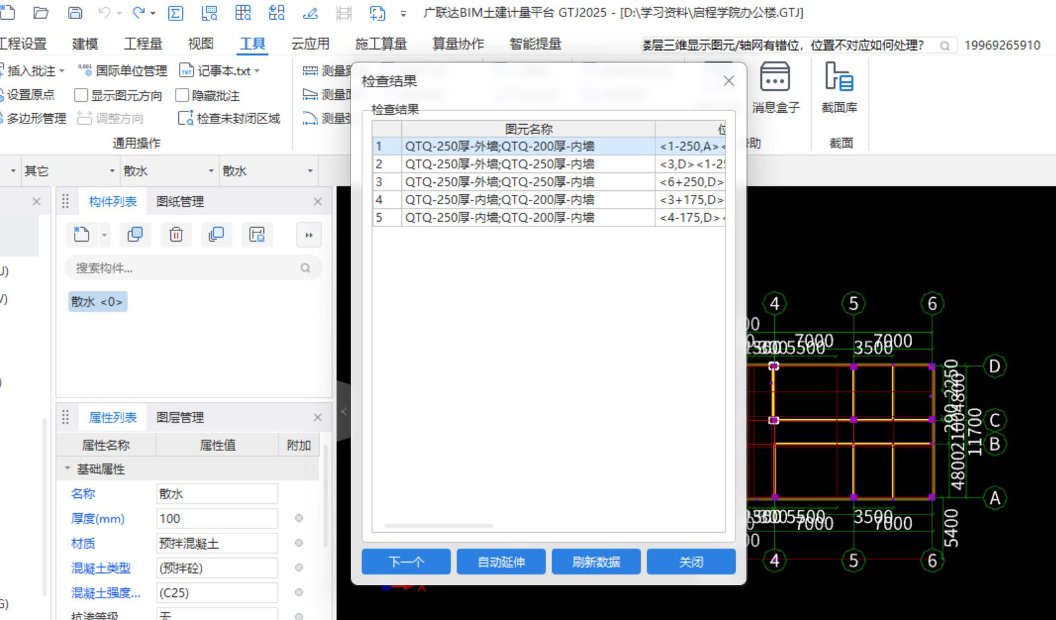Click the help search input about 三维显示图元

tap(785, 46)
